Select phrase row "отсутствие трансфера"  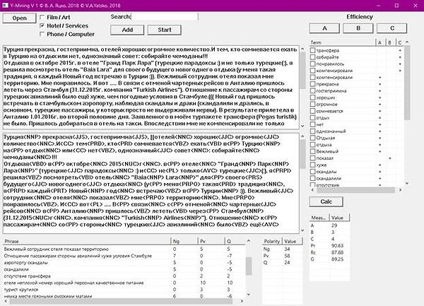click(124, 276)
